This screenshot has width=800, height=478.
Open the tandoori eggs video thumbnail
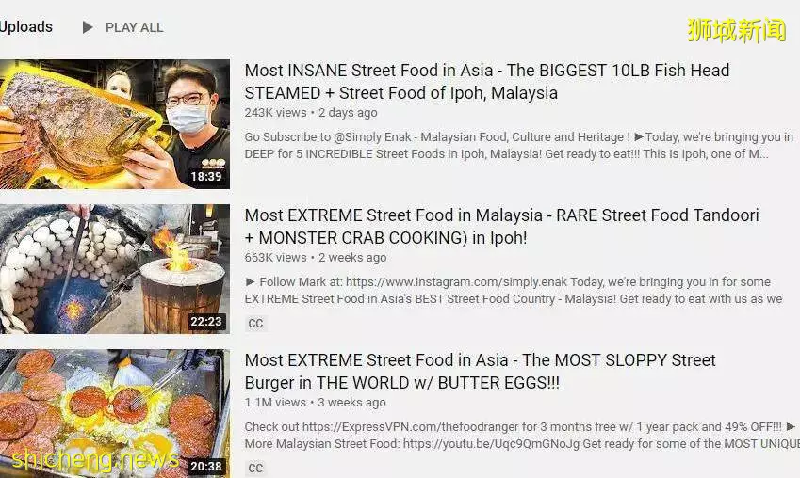[x=115, y=269]
